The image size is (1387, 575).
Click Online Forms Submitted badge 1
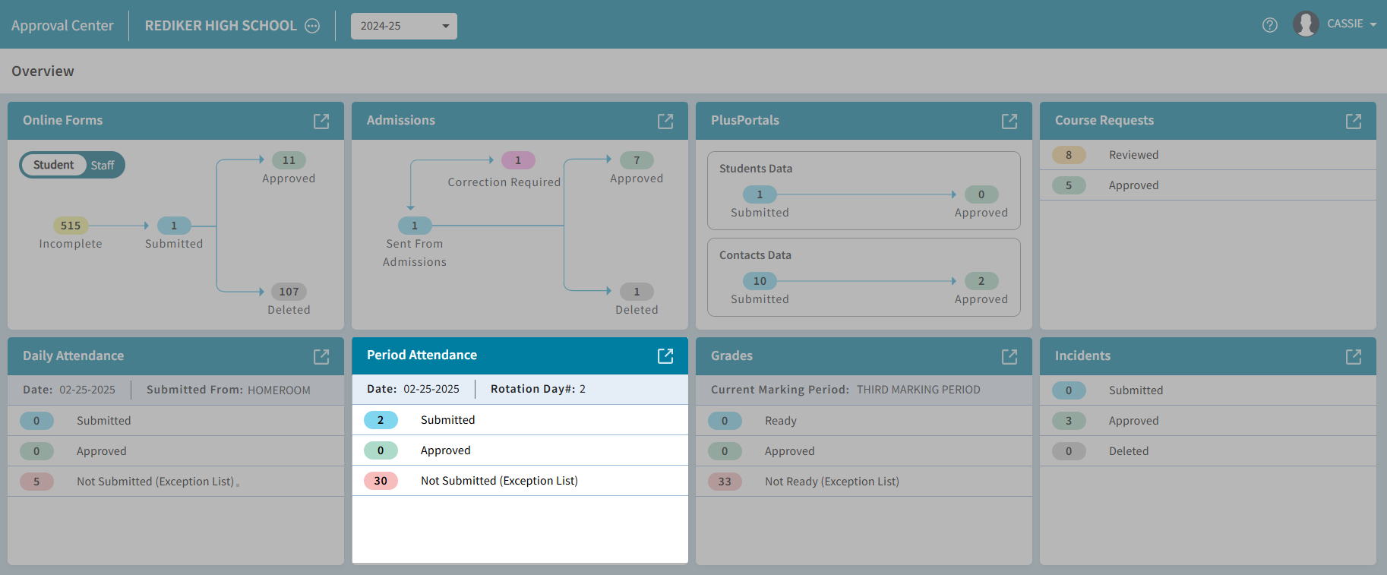[174, 226]
